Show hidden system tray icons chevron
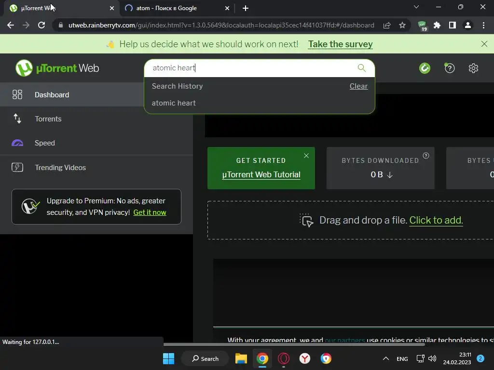Image resolution: width=494 pixels, height=370 pixels. (x=385, y=358)
